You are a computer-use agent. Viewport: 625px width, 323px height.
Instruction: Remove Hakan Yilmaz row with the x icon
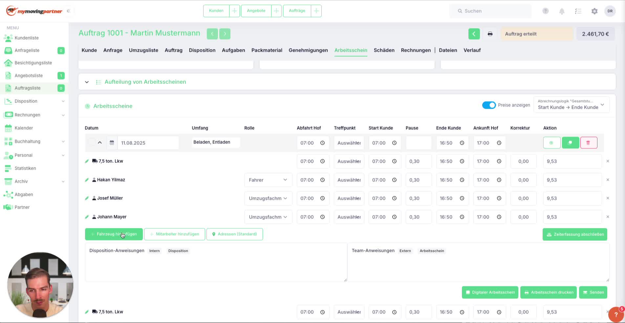point(608,180)
